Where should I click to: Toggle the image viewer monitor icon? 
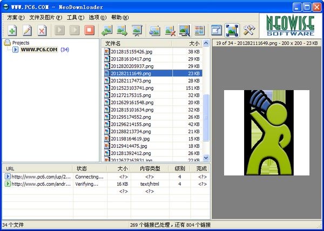[184, 30]
